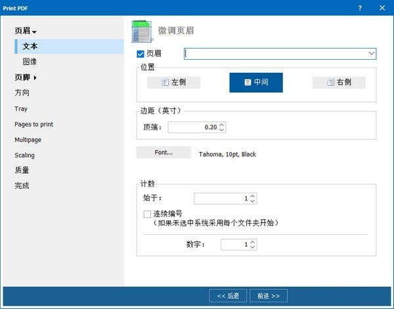Image resolution: width=394 pixels, height=309 pixels.
Task: Decrease the 始于 start-at value
Action: (x=253, y=201)
